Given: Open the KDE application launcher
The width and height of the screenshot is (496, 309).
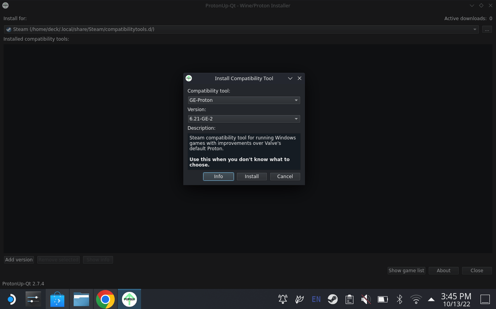Looking at the screenshot, I should (x=11, y=299).
